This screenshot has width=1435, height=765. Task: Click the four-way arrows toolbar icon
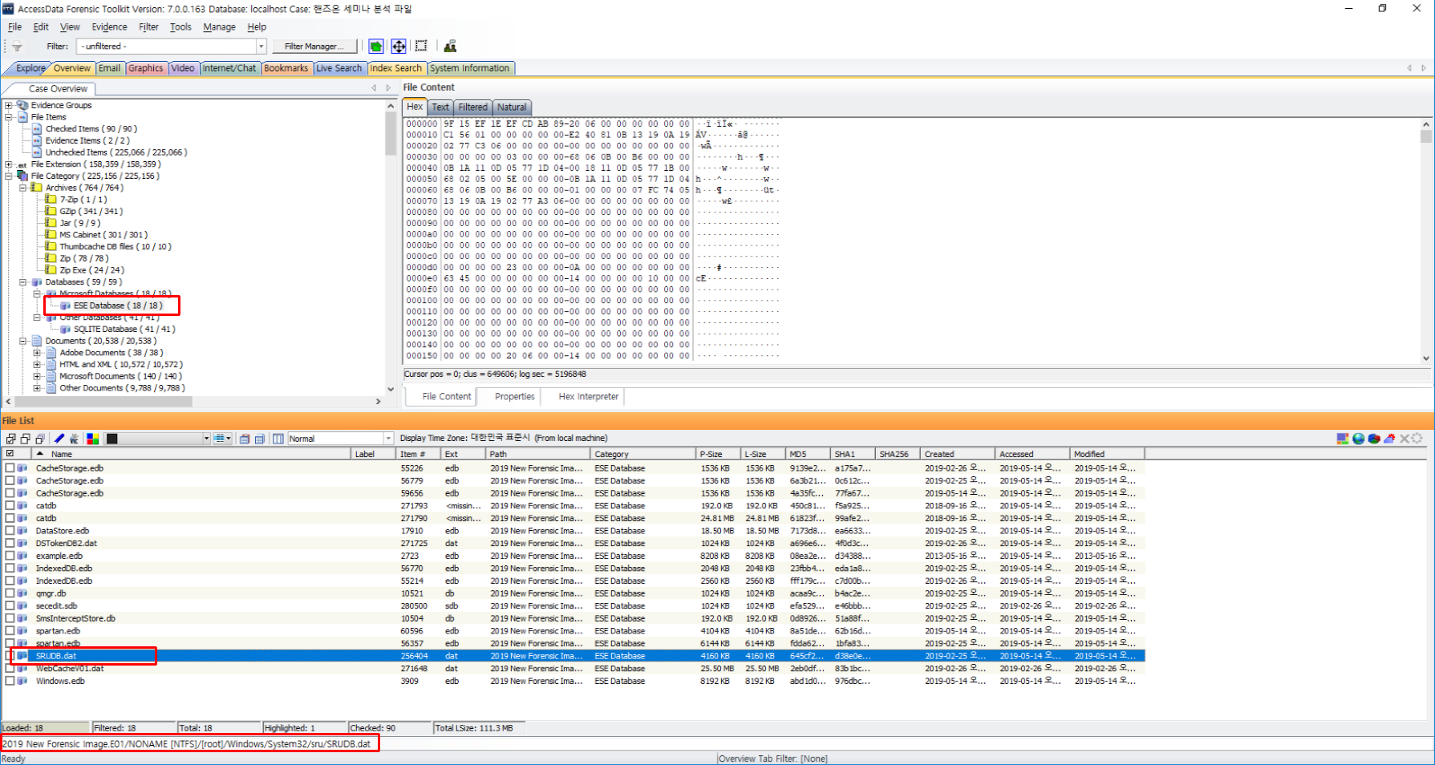coord(398,47)
